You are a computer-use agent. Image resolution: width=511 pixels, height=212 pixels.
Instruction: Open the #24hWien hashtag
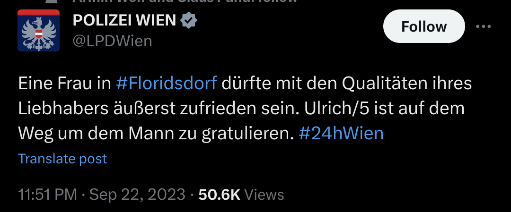click(341, 134)
